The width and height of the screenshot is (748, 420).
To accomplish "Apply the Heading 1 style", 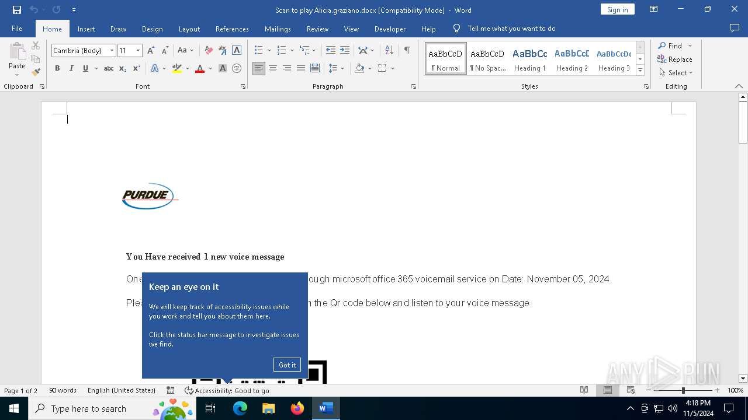I will tap(530, 59).
